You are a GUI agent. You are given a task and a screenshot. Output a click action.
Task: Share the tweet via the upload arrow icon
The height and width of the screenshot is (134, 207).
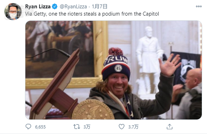[x=169, y=127]
